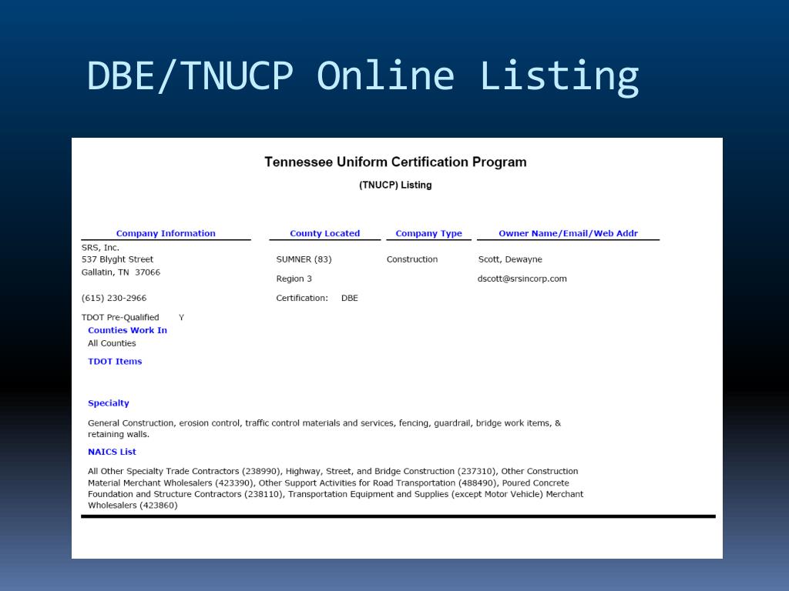Click the phone number (615) 230-2966
Viewport: 789px width, 591px height.
pos(114,298)
